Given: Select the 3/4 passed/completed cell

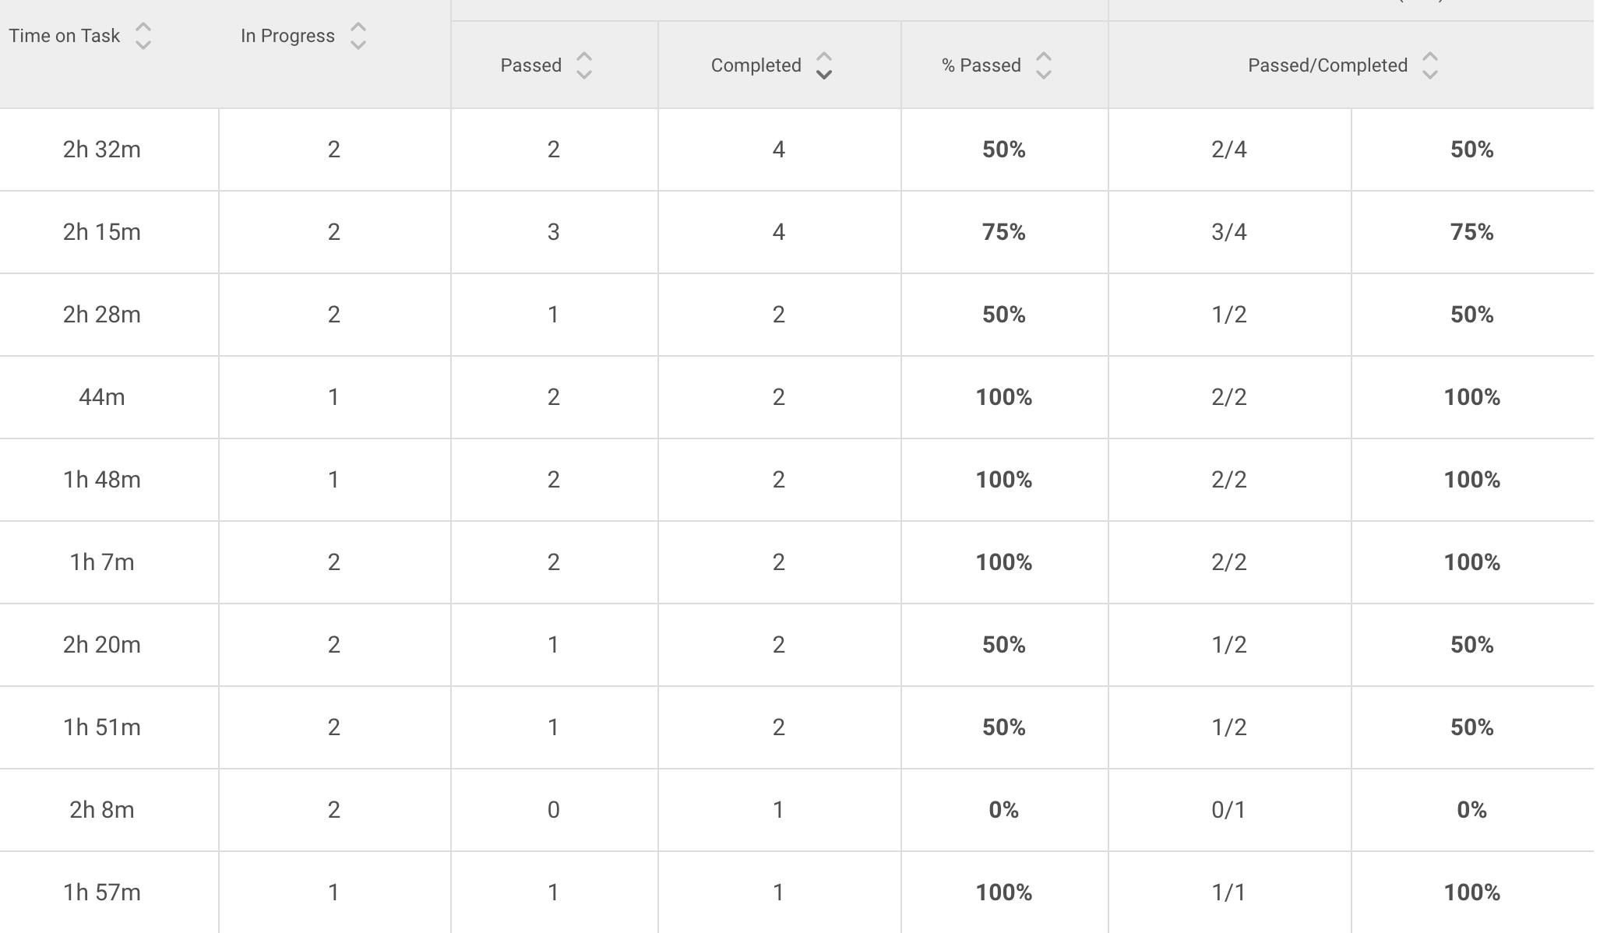Looking at the screenshot, I should tap(1229, 232).
